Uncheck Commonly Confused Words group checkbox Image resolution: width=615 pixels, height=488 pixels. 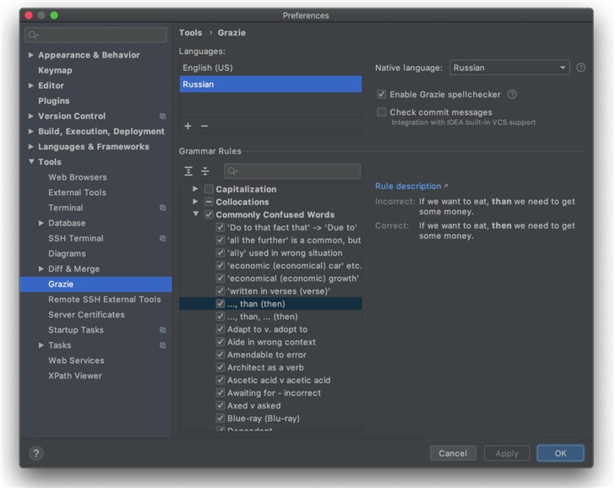[x=209, y=214]
